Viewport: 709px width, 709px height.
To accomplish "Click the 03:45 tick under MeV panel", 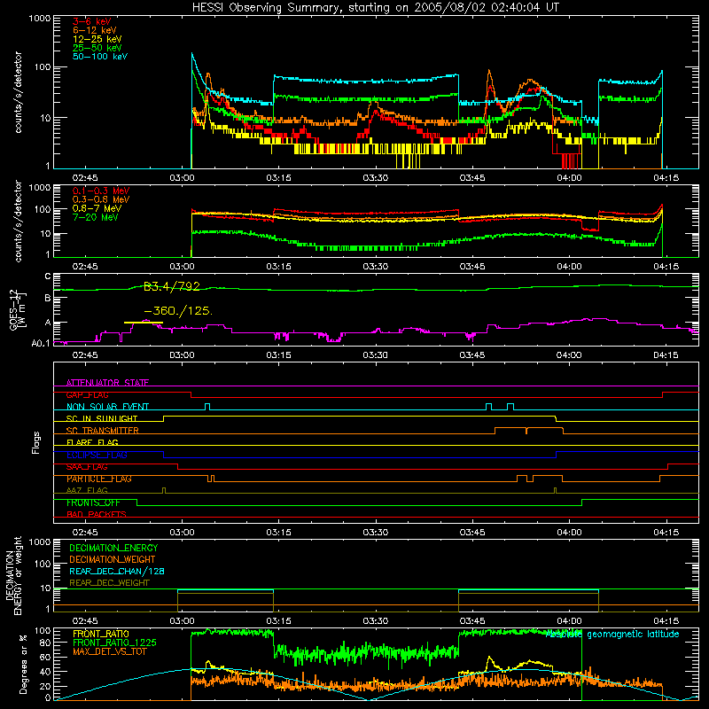I will [x=472, y=267].
